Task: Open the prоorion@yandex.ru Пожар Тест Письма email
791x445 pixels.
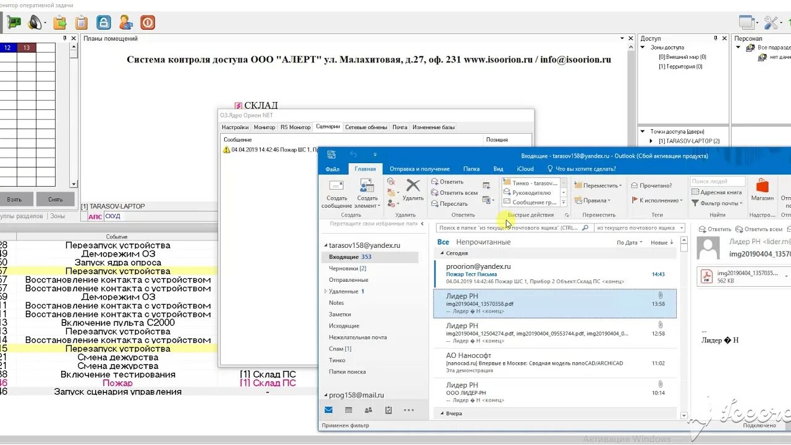Action: tap(556, 273)
